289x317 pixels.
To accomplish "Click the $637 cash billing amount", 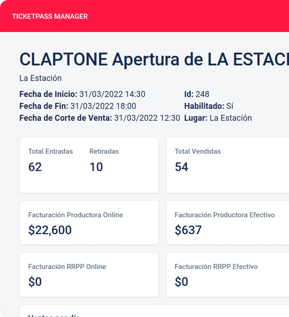I will pyautogui.click(x=188, y=230).
